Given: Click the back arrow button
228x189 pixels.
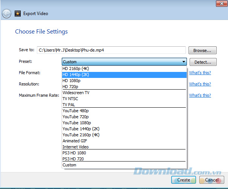Looking at the screenshot, I should [x=6, y=14].
